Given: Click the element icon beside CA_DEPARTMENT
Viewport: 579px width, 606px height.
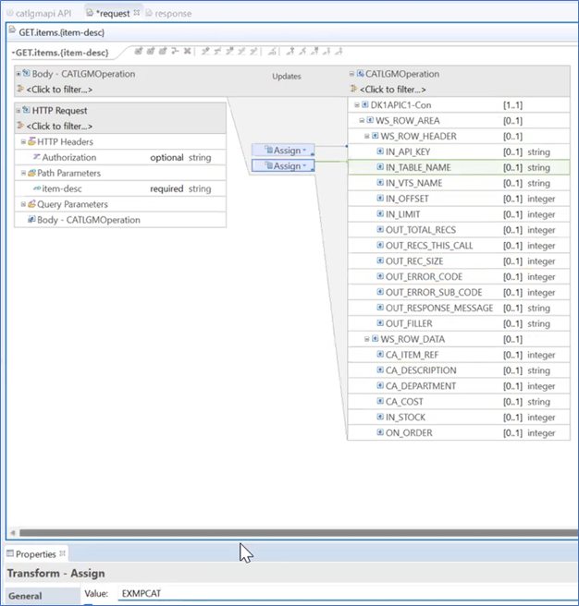Looking at the screenshot, I should [x=380, y=386].
